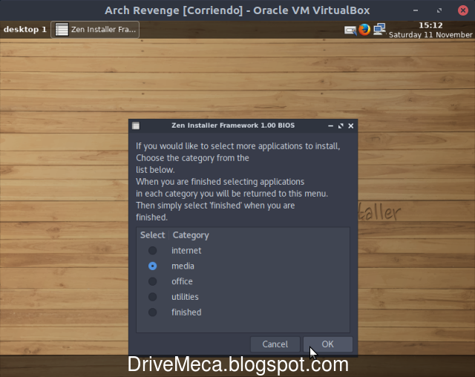Click the desktop 1 workspace label
This screenshot has height=377, width=475.
point(24,30)
